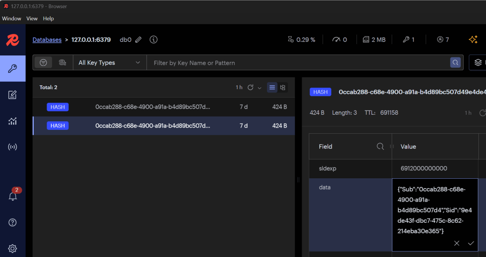
Task: Open the Window menu
Action: [x=11, y=18]
